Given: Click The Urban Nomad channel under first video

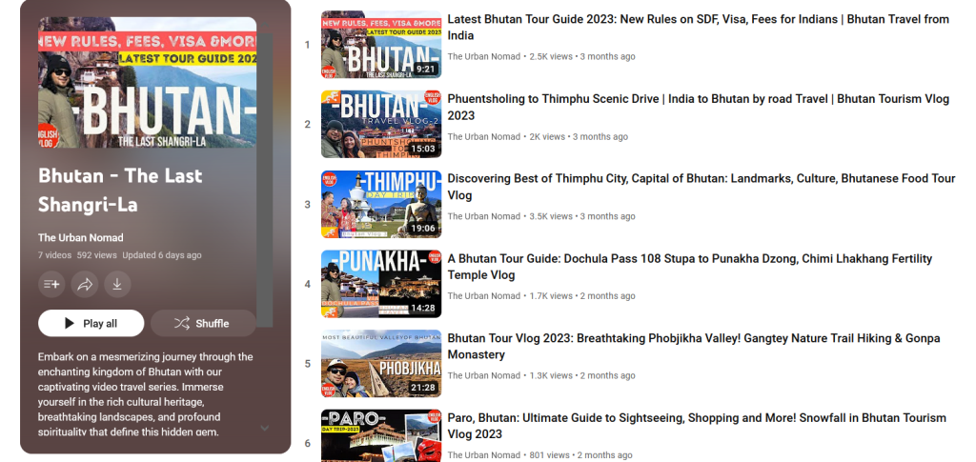Looking at the screenshot, I should pos(483,56).
